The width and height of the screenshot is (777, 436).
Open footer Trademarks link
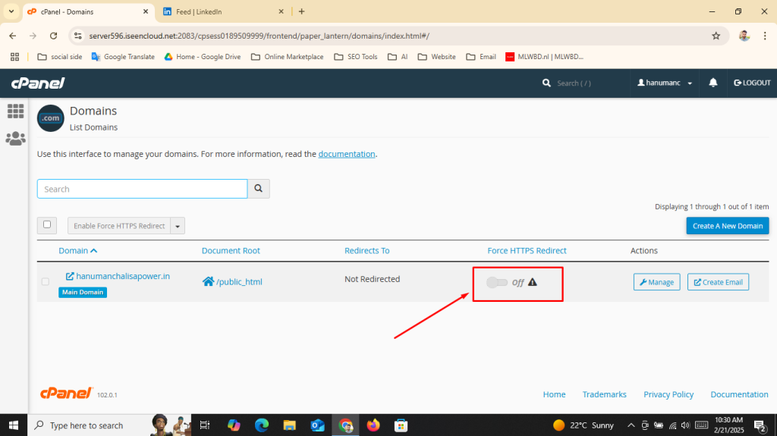coord(604,394)
